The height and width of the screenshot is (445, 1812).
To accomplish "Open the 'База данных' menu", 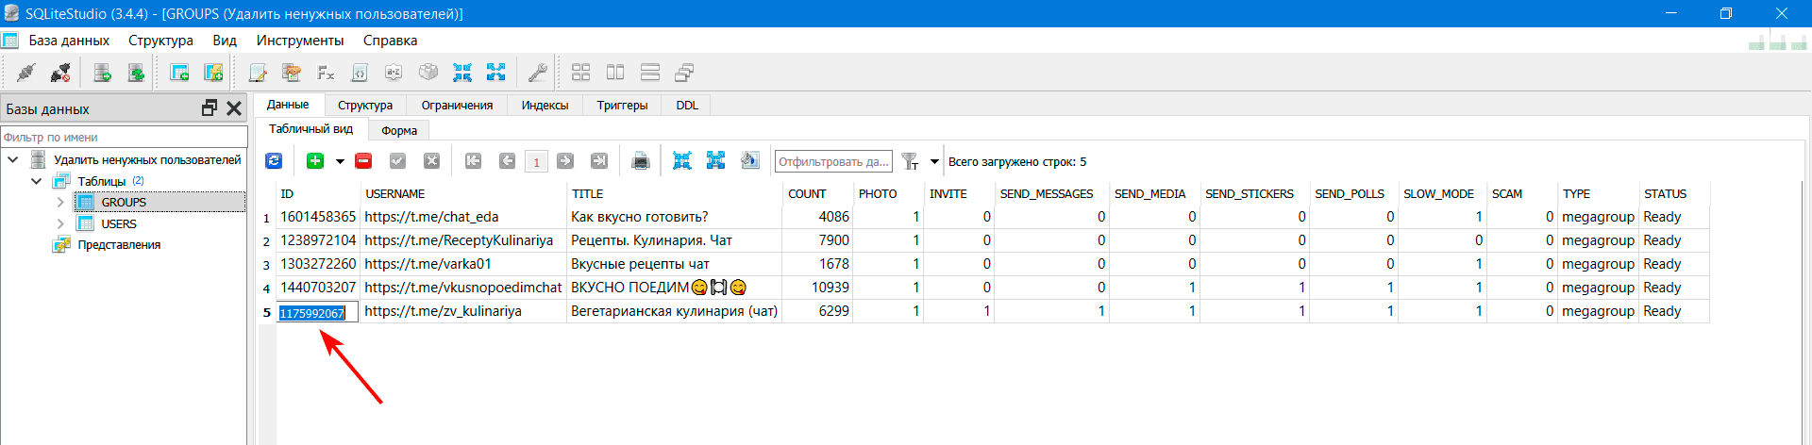I will pos(69,41).
